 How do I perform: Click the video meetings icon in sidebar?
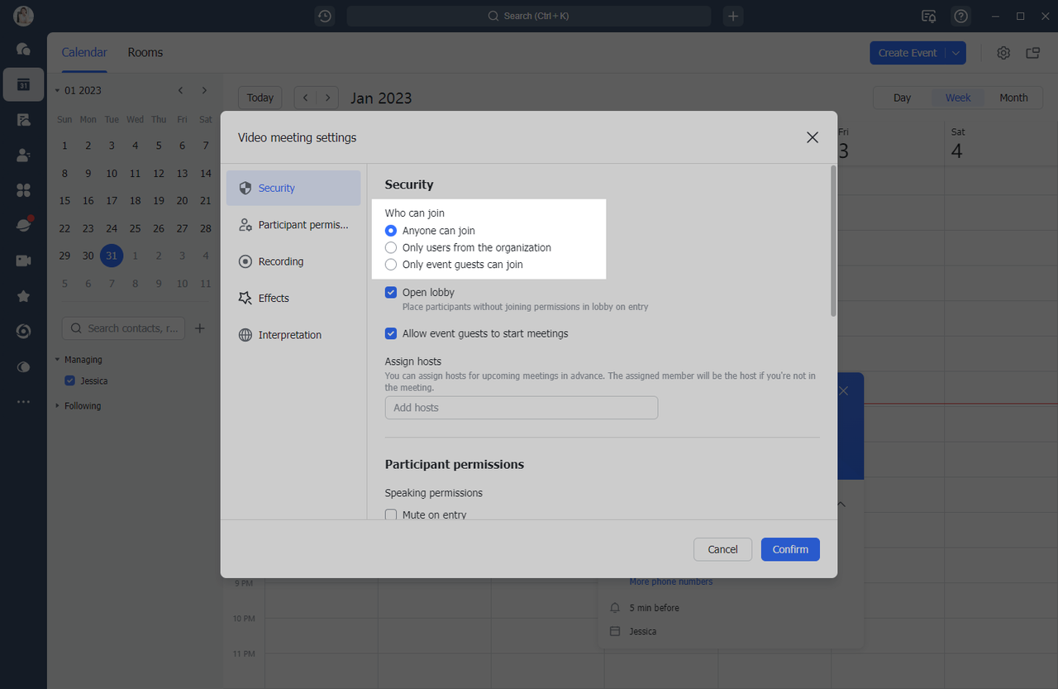coord(23,261)
